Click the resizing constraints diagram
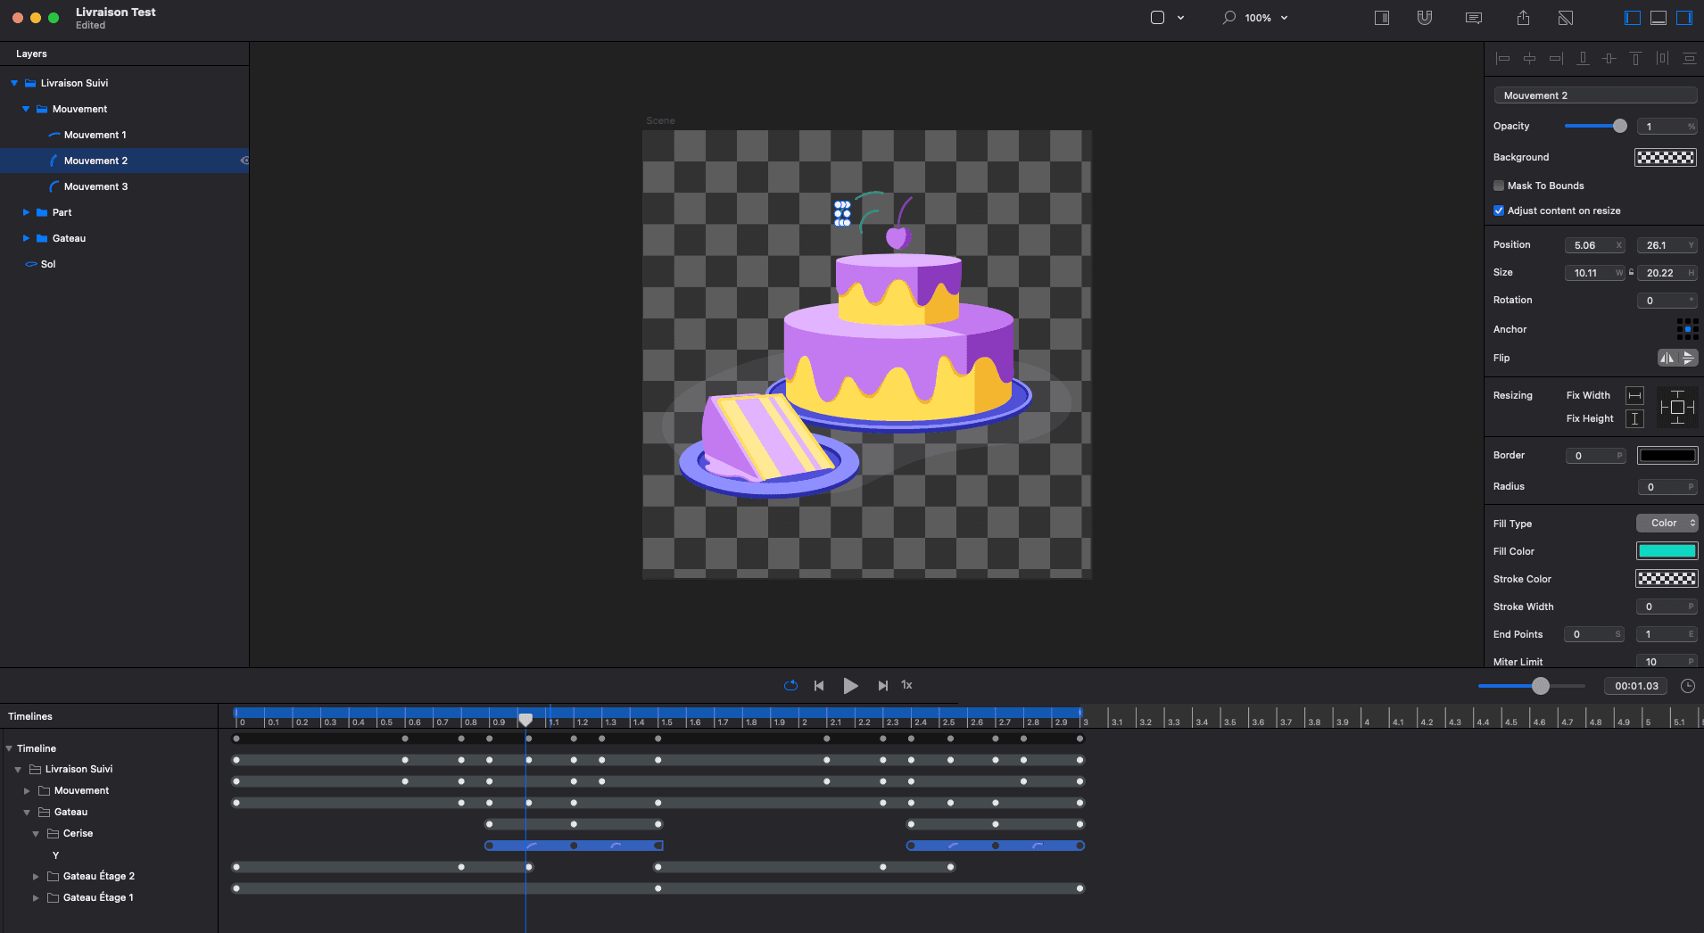 (x=1677, y=407)
